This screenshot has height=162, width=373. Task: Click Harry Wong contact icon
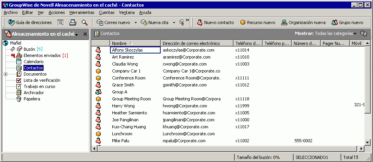[x=98, y=106]
